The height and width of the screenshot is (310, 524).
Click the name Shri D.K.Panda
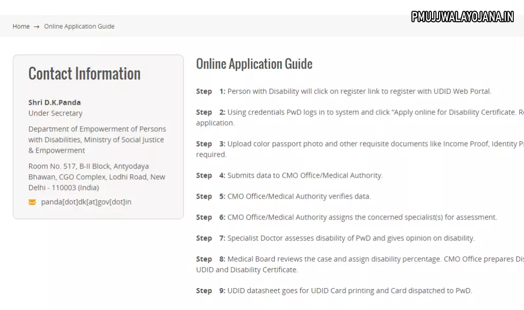click(54, 102)
